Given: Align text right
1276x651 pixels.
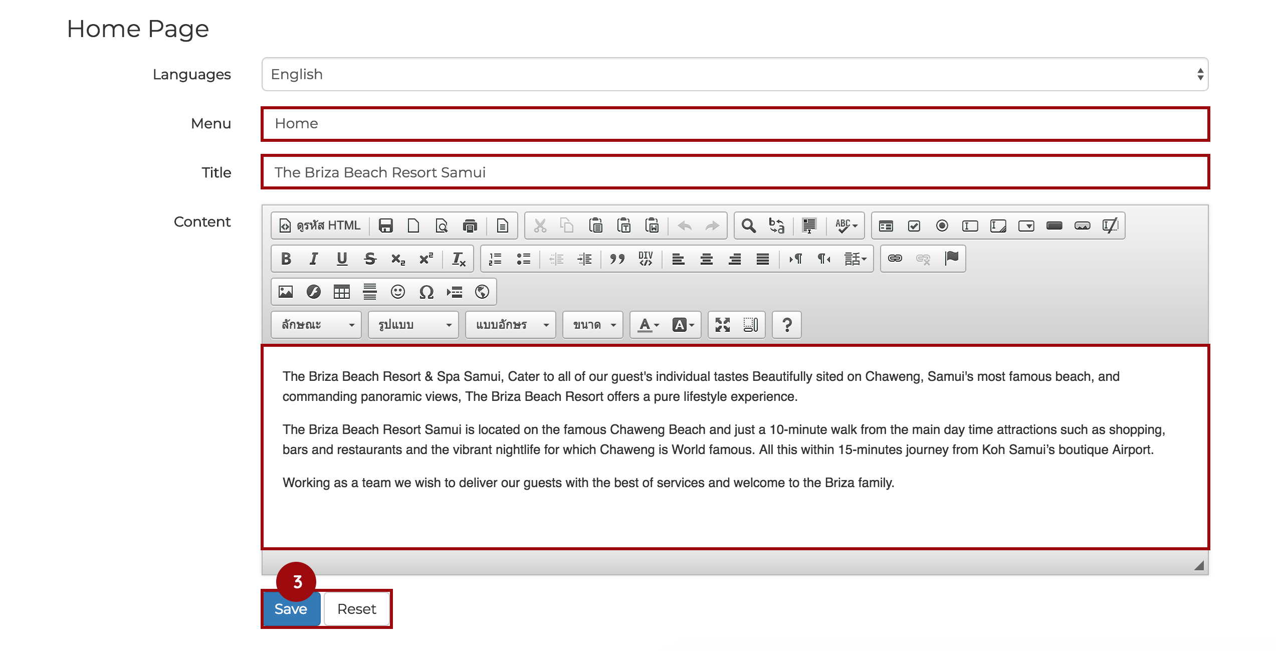Looking at the screenshot, I should click(x=734, y=259).
